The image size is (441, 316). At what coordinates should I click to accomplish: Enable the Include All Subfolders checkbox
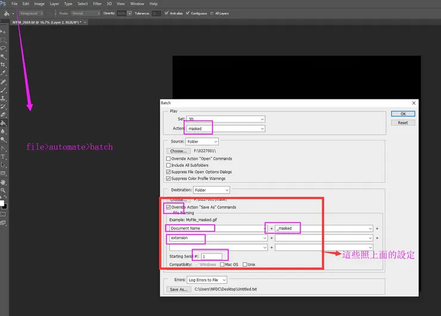coord(168,165)
